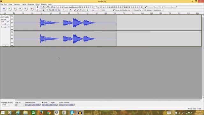204x115 pixels.
Task: Open the Transport menu
Action: pyautogui.click(x=17, y=4)
